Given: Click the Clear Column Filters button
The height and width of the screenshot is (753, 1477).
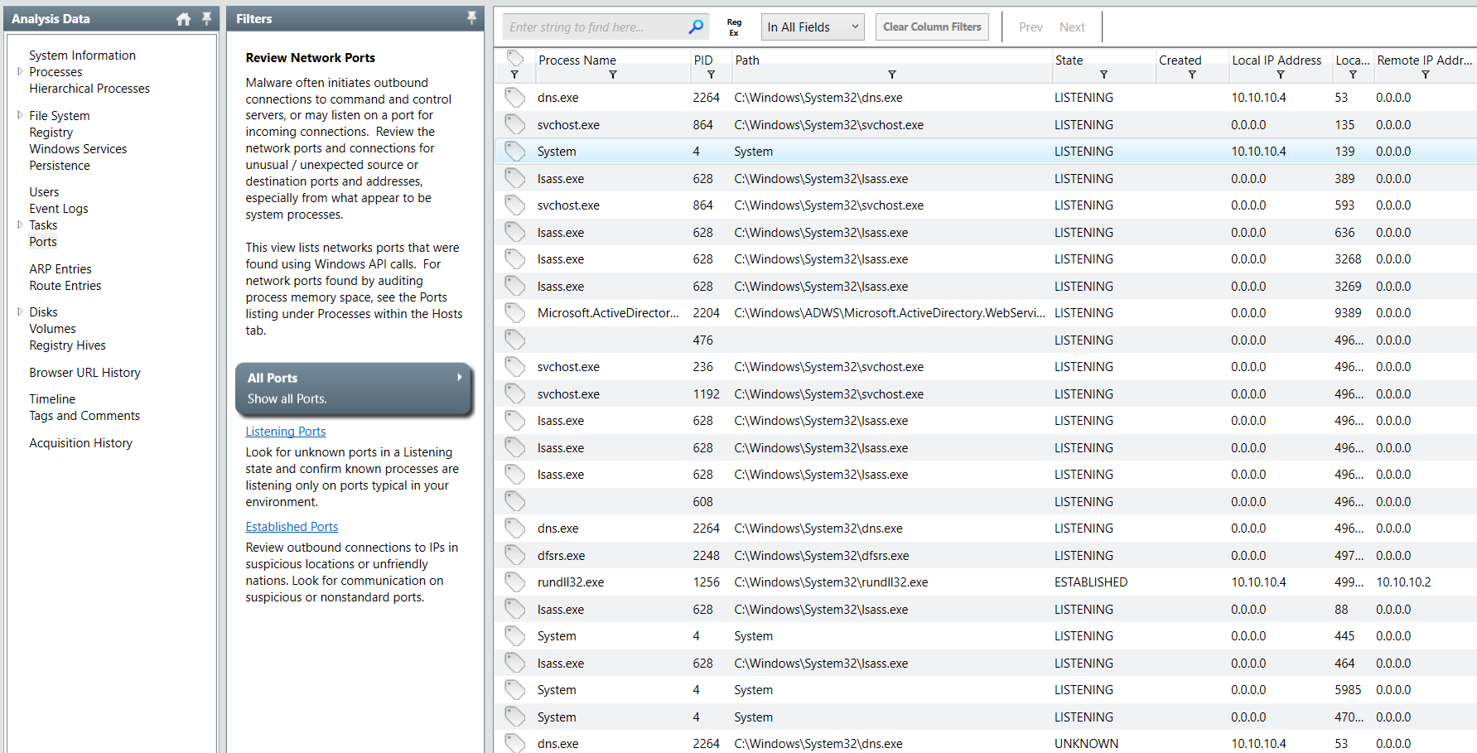Looking at the screenshot, I should (x=931, y=27).
